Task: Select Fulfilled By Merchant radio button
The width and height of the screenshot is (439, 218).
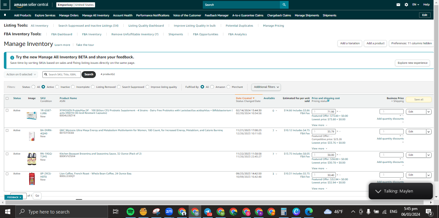Action: coord(228,87)
